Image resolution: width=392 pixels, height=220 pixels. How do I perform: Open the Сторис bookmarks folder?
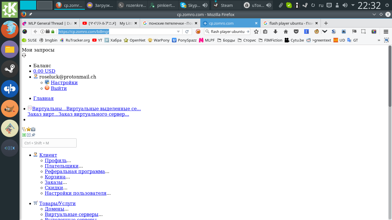tap(247, 40)
